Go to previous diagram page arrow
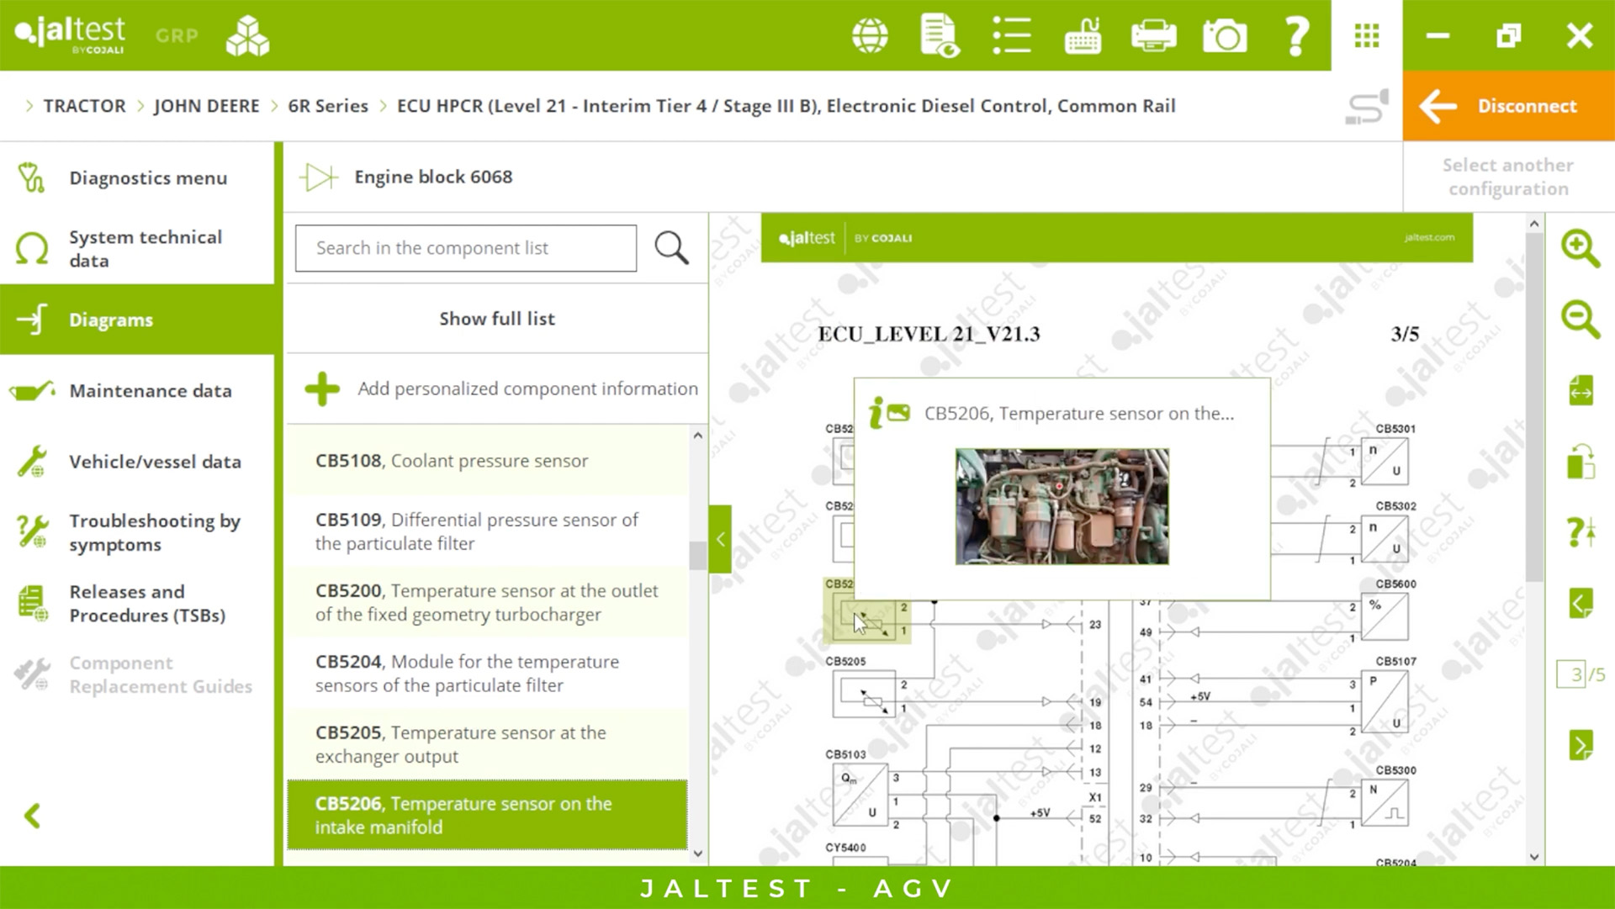The height and width of the screenshot is (909, 1615). tap(1580, 603)
